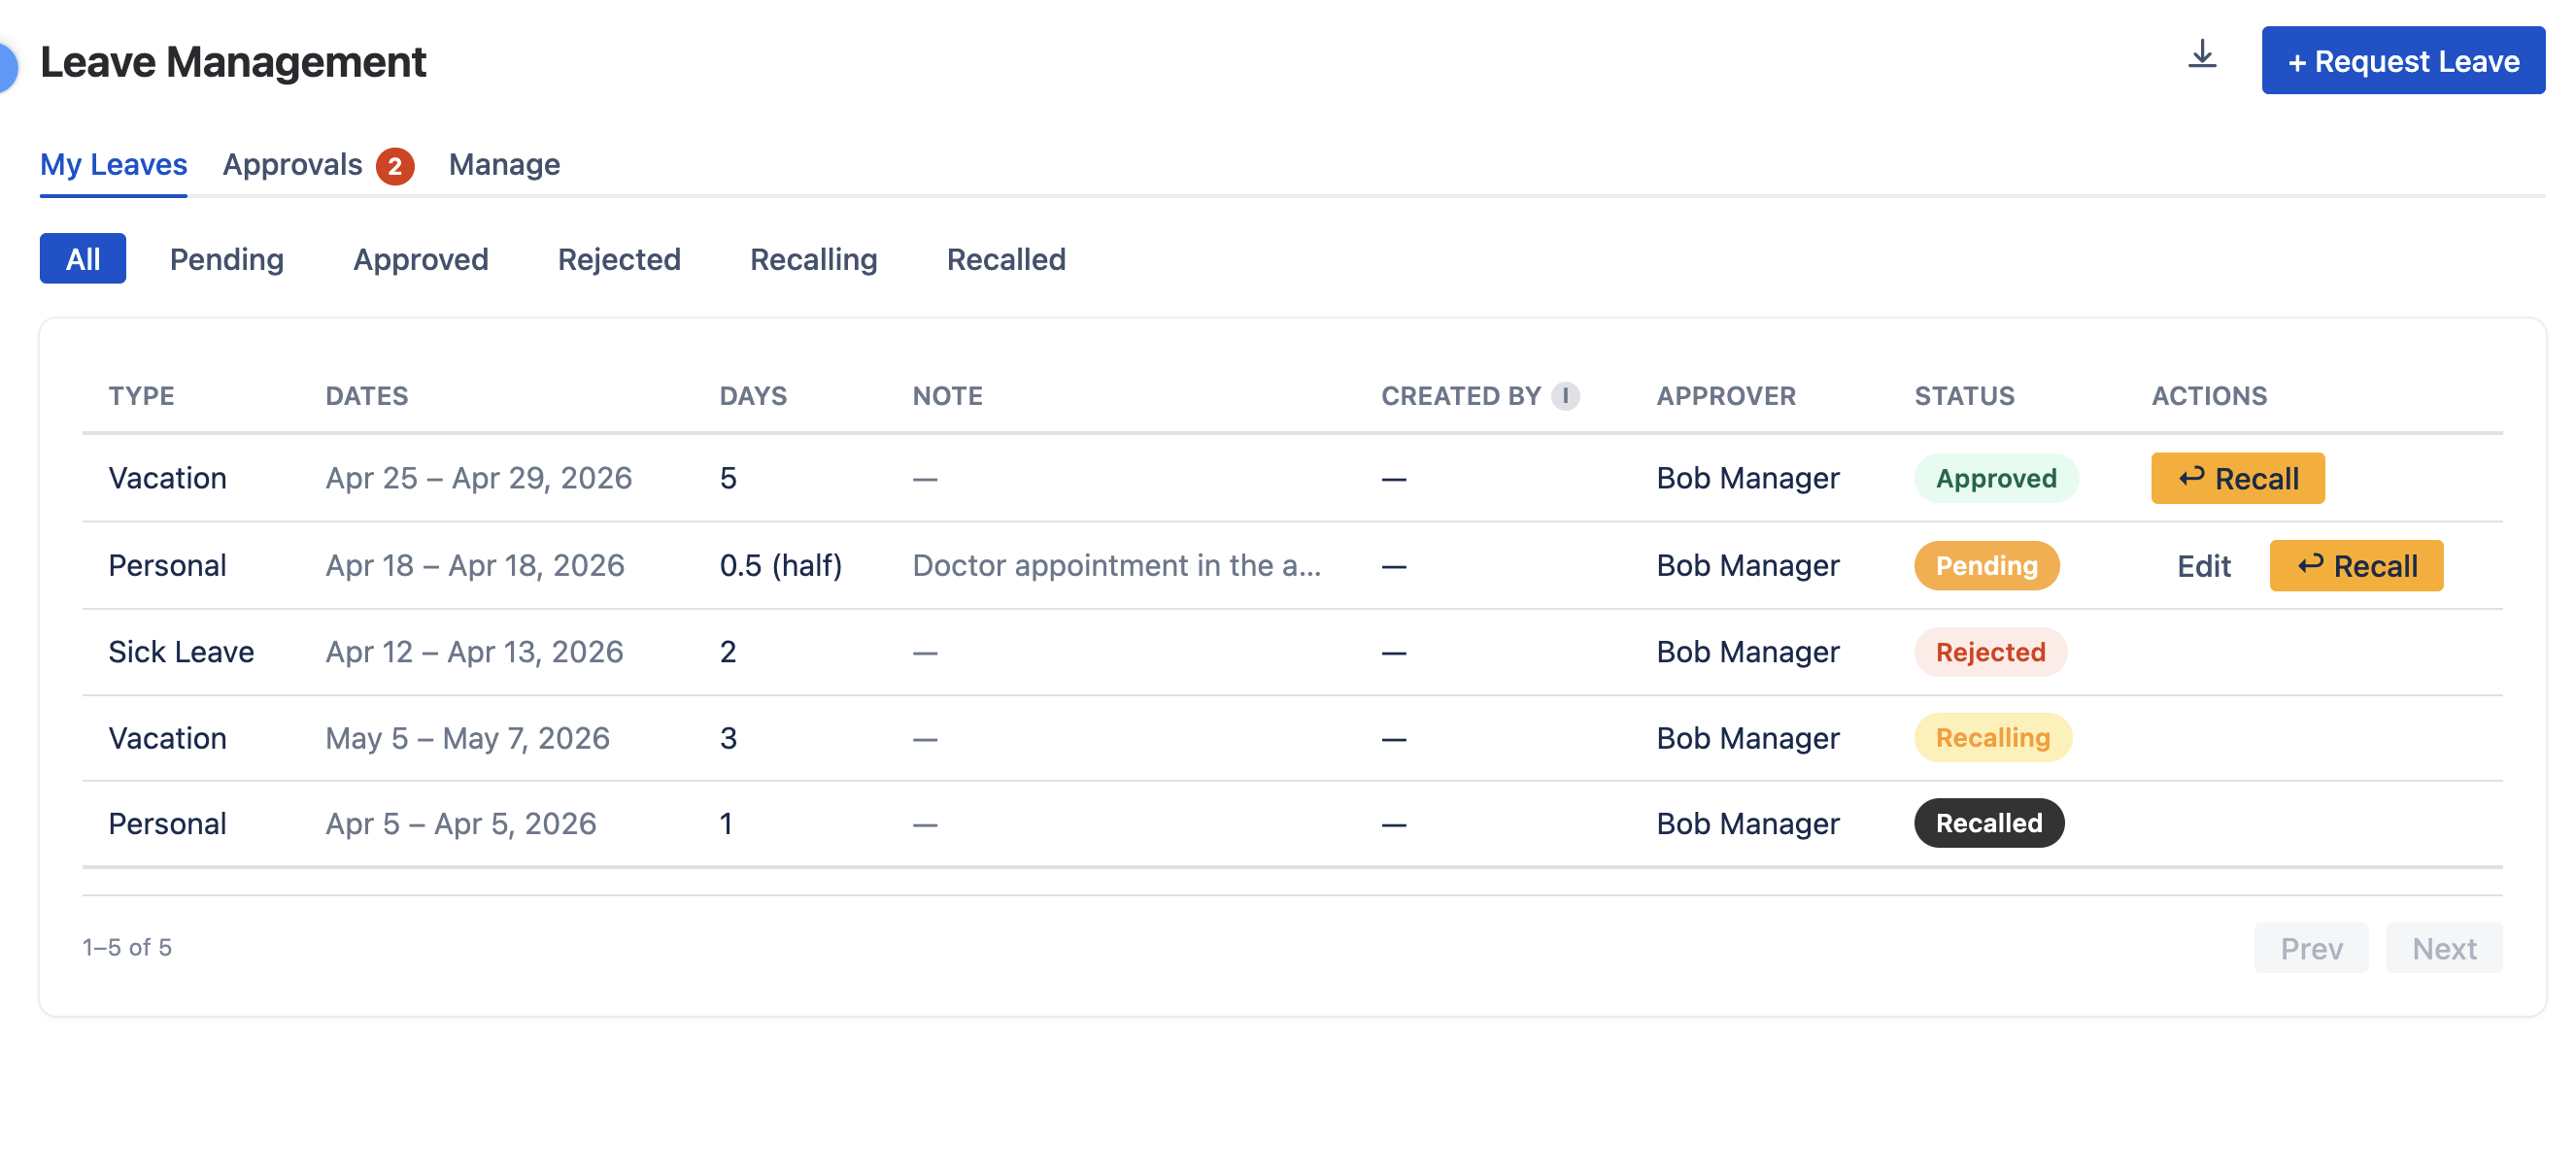
Task: Click the download export icon
Action: coord(2203,57)
